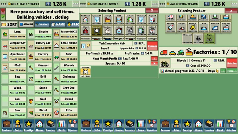Image resolution: width=238 pixels, height=134 pixels.
Task: Select the Spaceship product tile
Action: click(x=170, y=27)
